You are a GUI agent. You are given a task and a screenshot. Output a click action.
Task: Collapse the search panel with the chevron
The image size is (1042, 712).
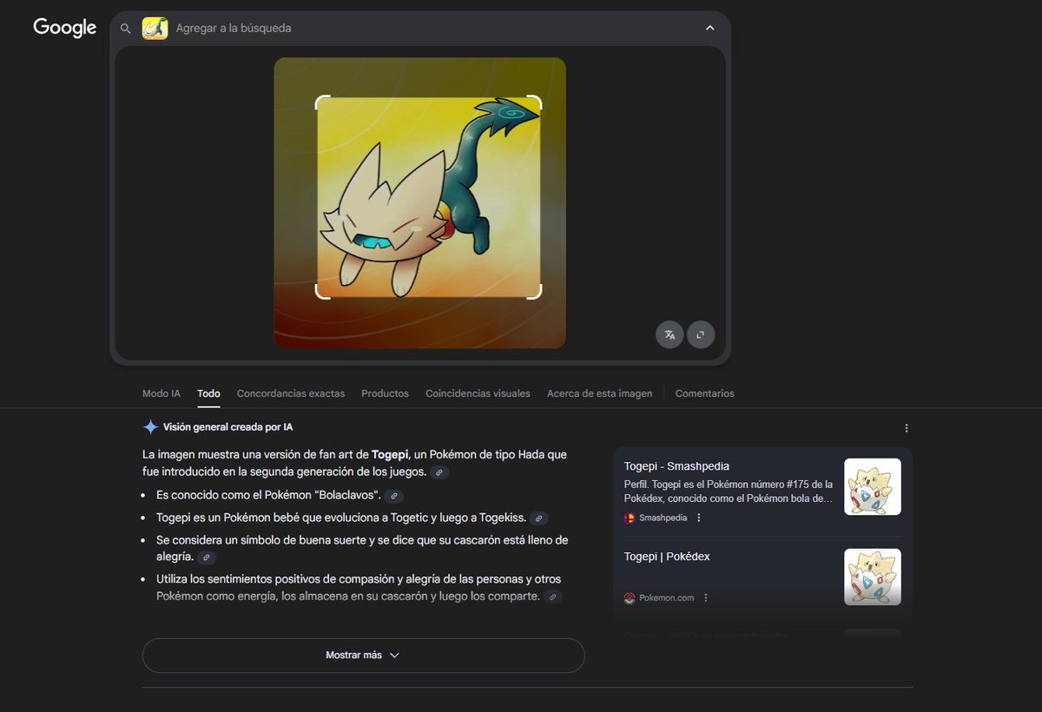tap(709, 28)
